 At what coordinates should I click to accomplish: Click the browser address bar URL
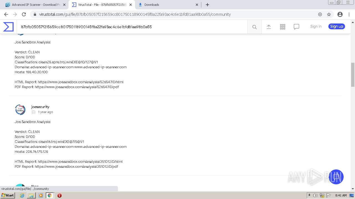tap(135, 14)
